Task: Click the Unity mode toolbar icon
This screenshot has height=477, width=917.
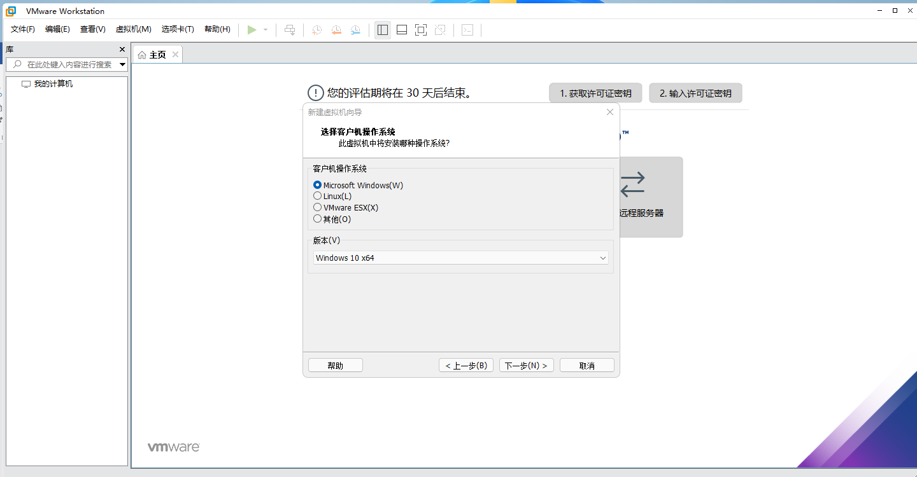Action: click(x=440, y=30)
